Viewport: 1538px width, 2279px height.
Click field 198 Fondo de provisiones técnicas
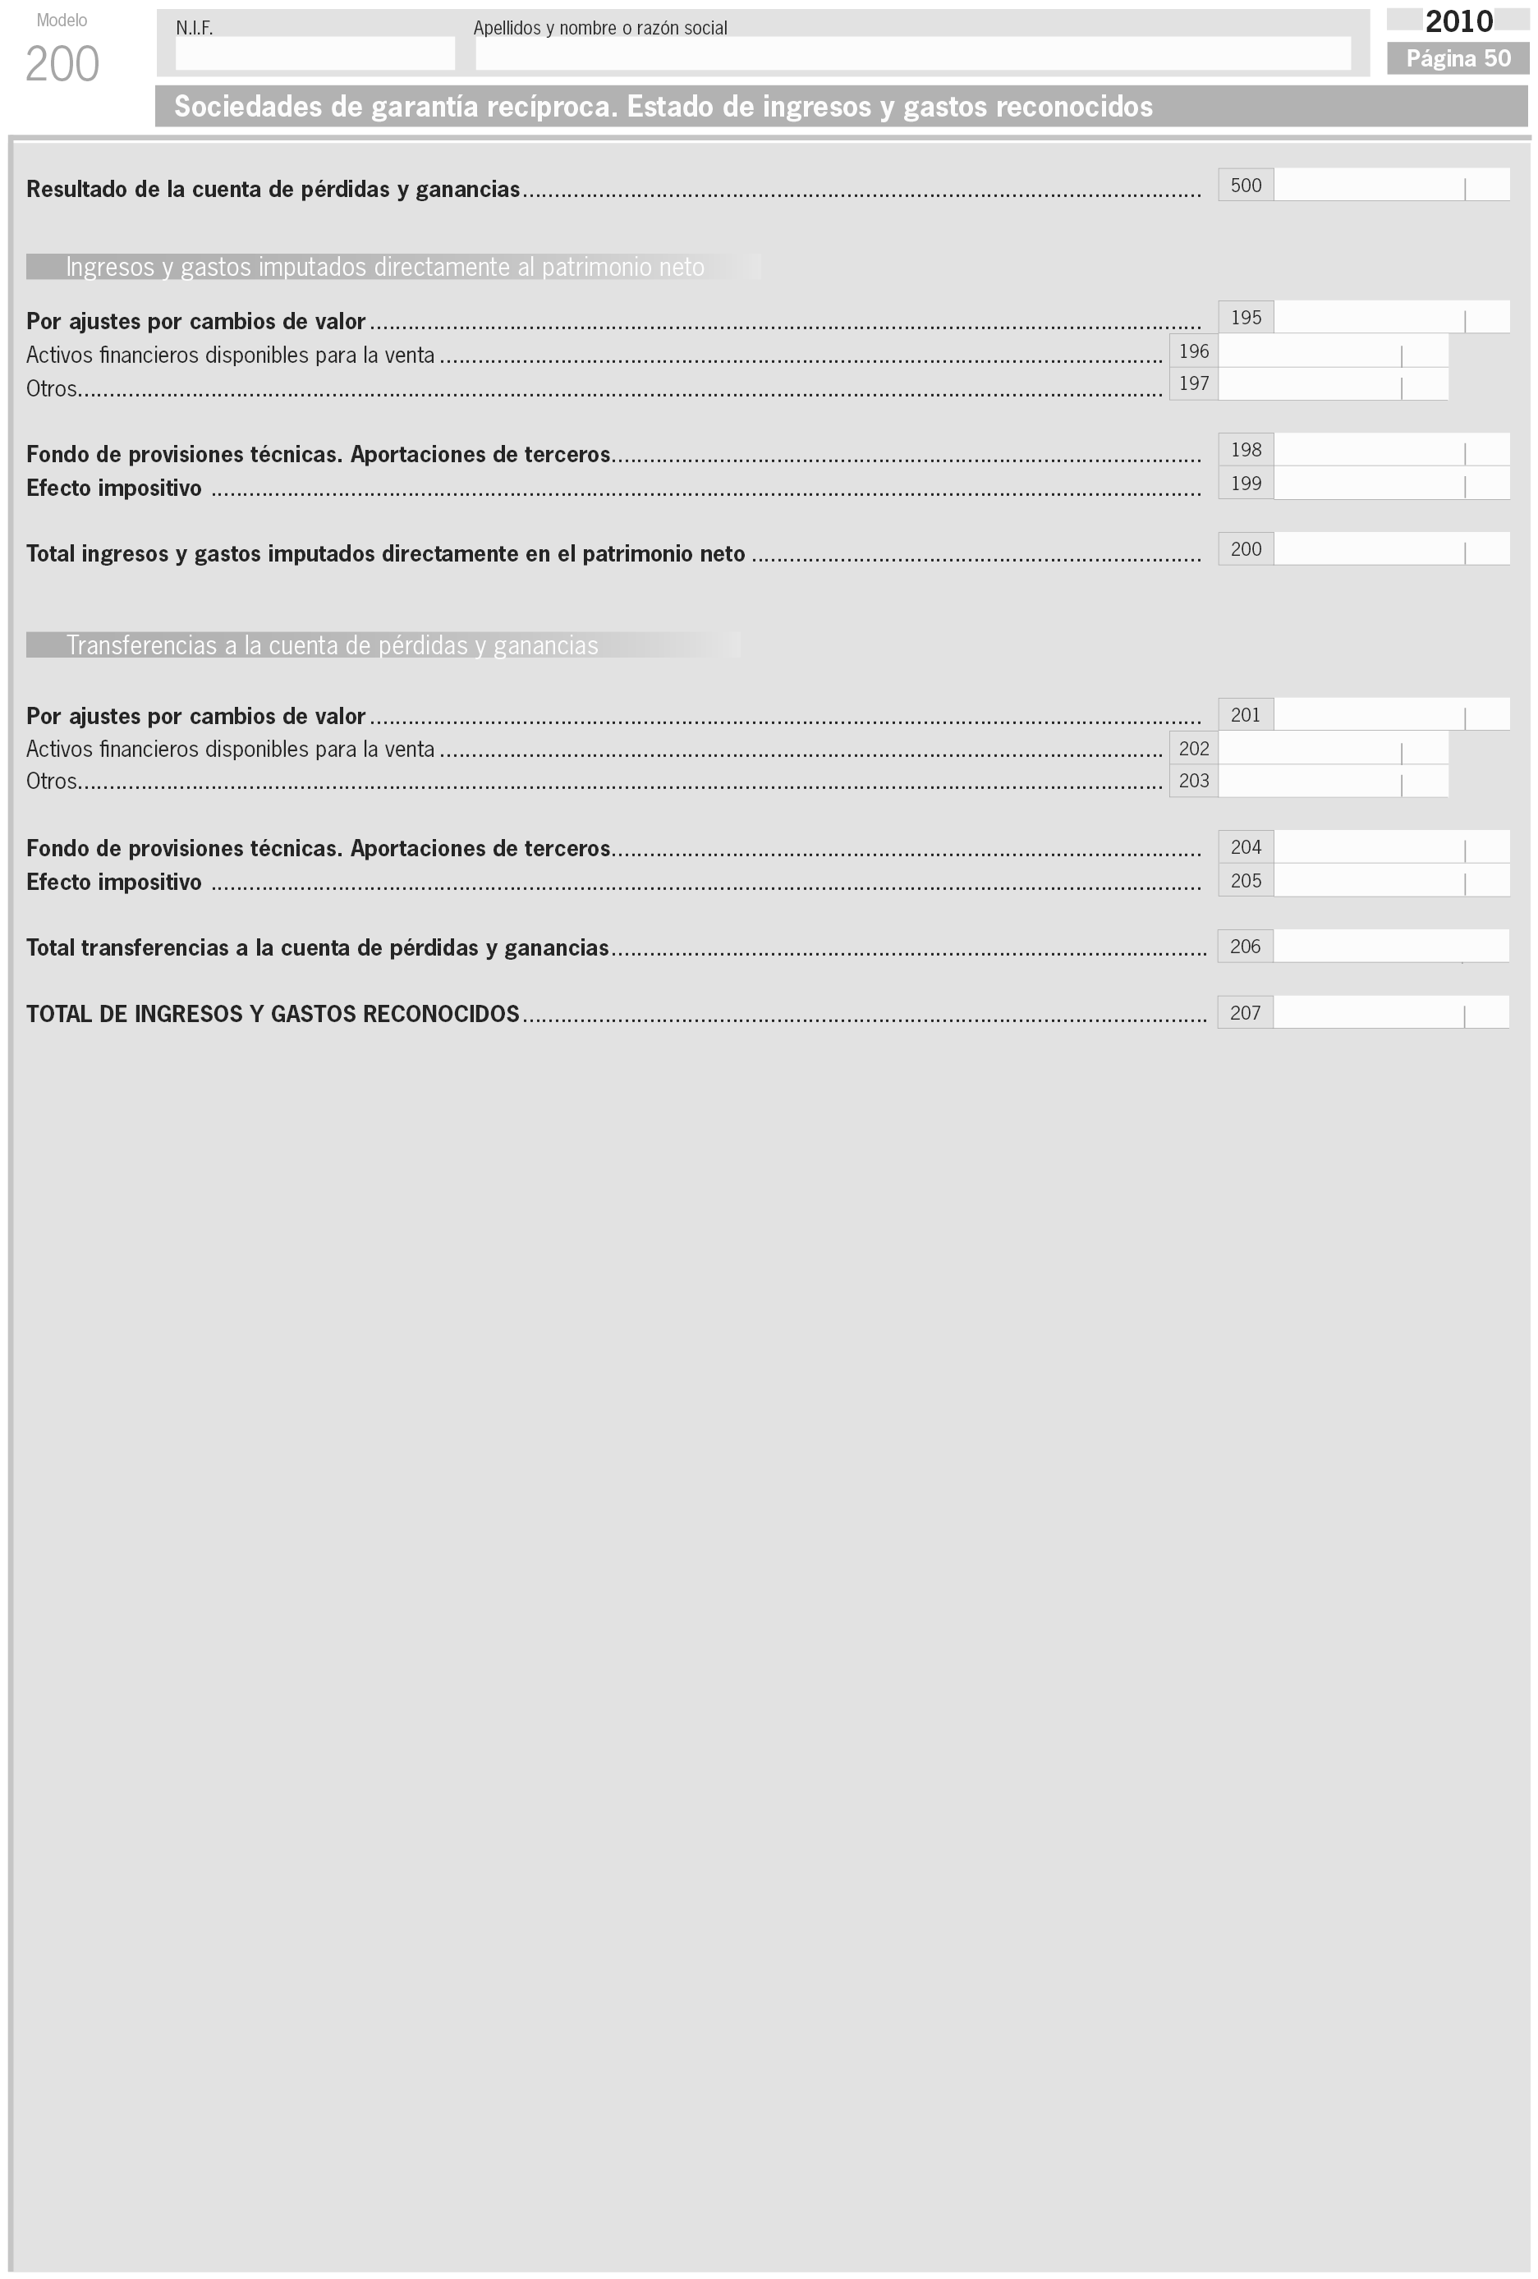click(x=1390, y=450)
